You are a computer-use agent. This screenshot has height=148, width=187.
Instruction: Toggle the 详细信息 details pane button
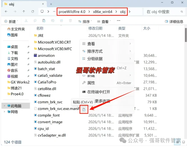[x=174, y=22]
